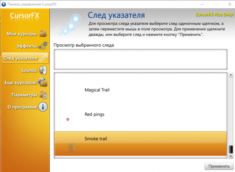
Task: Open the Эффекты section
Action: (27, 46)
